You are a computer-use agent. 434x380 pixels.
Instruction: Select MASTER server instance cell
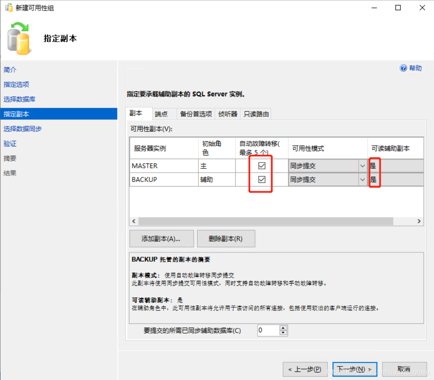[x=164, y=166]
